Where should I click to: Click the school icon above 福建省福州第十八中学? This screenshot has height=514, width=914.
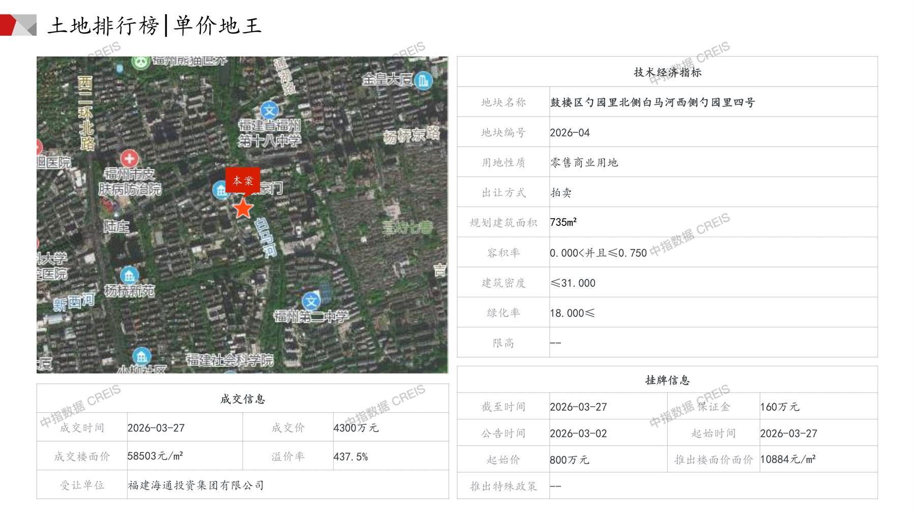pyautogui.click(x=269, y=110)
